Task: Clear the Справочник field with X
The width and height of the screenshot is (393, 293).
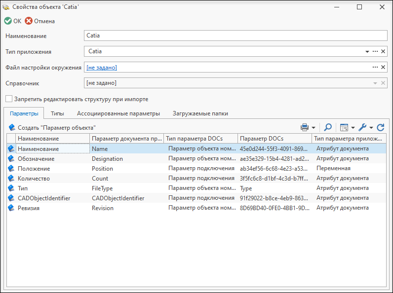Action: [383, 83]
